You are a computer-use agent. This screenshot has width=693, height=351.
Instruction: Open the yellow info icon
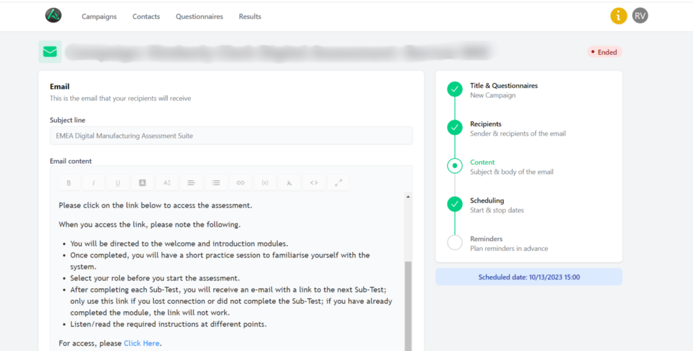click(619, 16)
